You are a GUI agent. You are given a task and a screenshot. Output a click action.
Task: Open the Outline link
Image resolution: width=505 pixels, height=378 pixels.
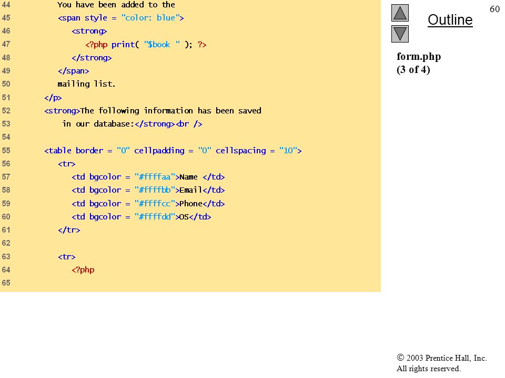[450, 20]
